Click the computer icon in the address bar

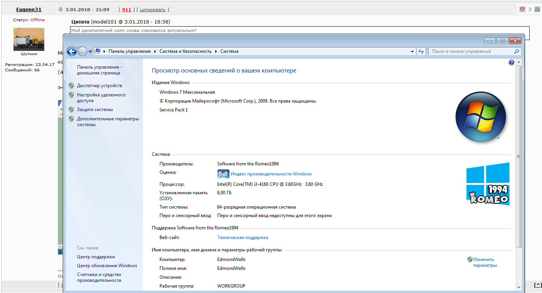click(x=97, y=51)
